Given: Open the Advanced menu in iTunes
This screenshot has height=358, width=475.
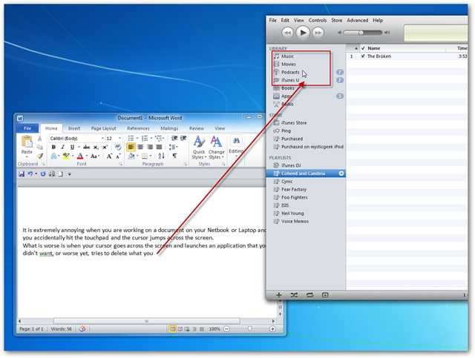Looking at the screenshot, I should click(x=358, y=20).
